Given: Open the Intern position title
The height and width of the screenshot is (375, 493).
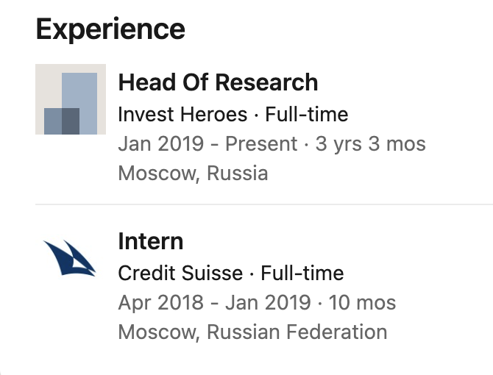Looking at the screenshot, I should click(150, 241).
